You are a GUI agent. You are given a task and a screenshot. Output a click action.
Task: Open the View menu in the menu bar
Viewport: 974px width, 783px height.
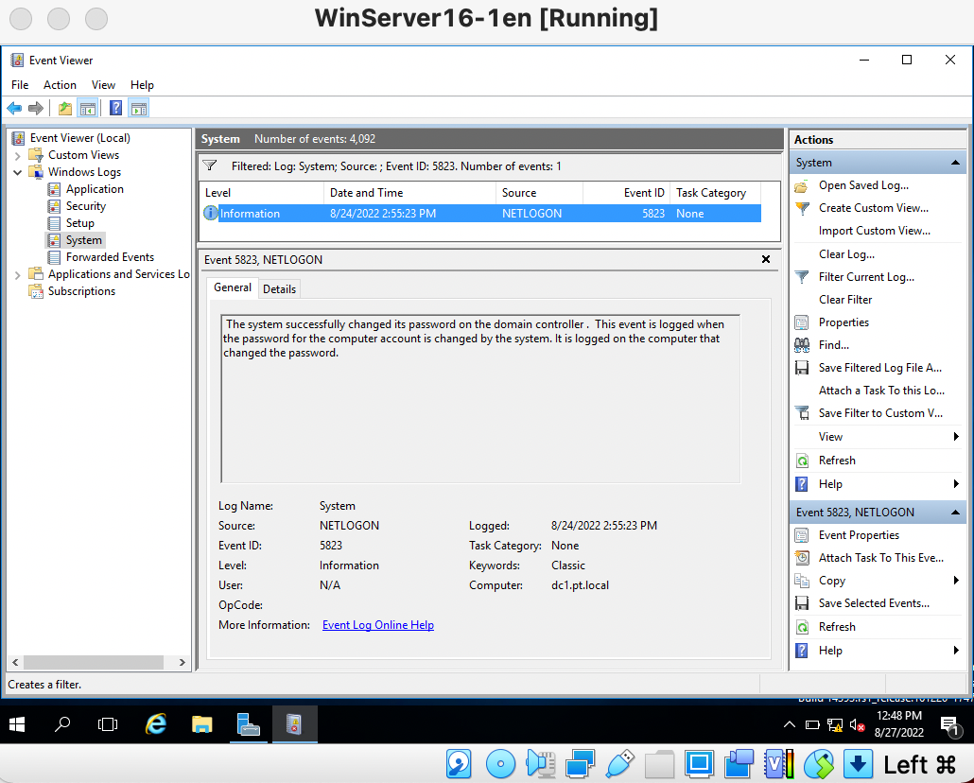click(103, 85)
